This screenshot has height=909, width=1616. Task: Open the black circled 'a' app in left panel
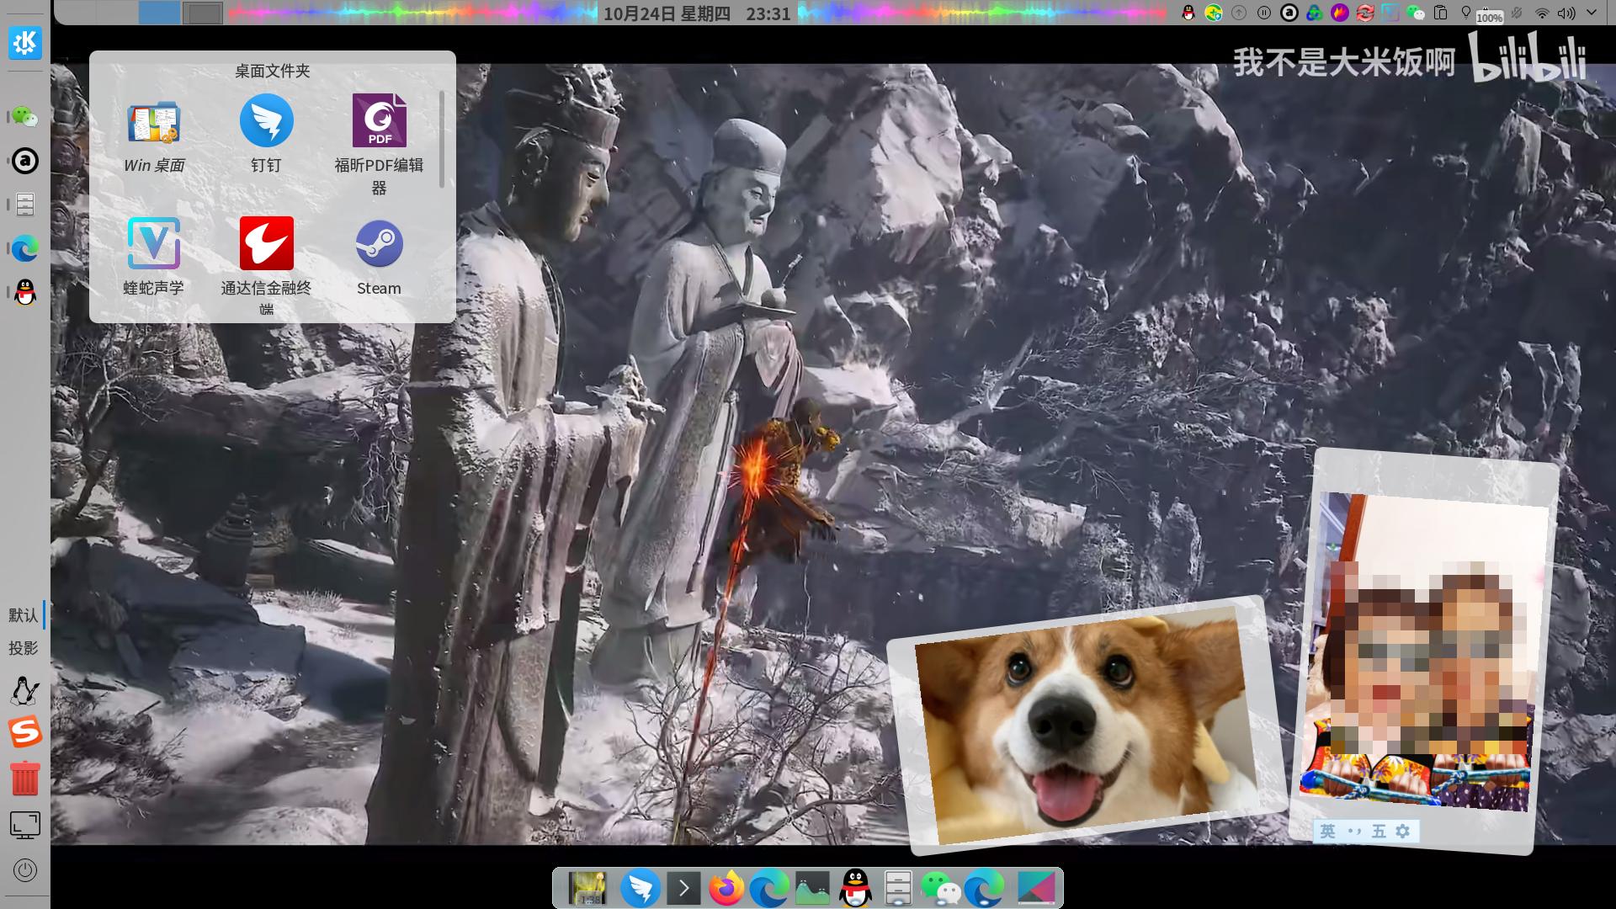(x=24, y=161)
